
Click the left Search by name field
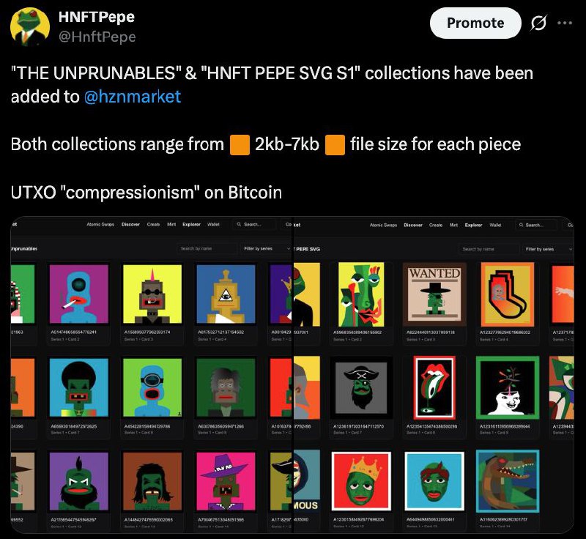coord(207,248)
